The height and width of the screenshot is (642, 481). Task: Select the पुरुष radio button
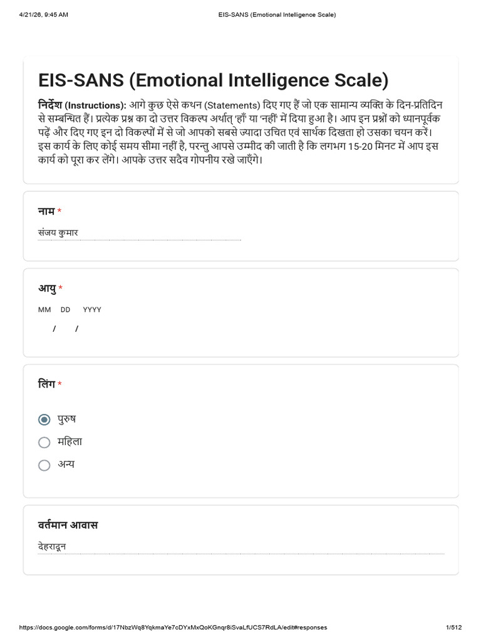44,419
